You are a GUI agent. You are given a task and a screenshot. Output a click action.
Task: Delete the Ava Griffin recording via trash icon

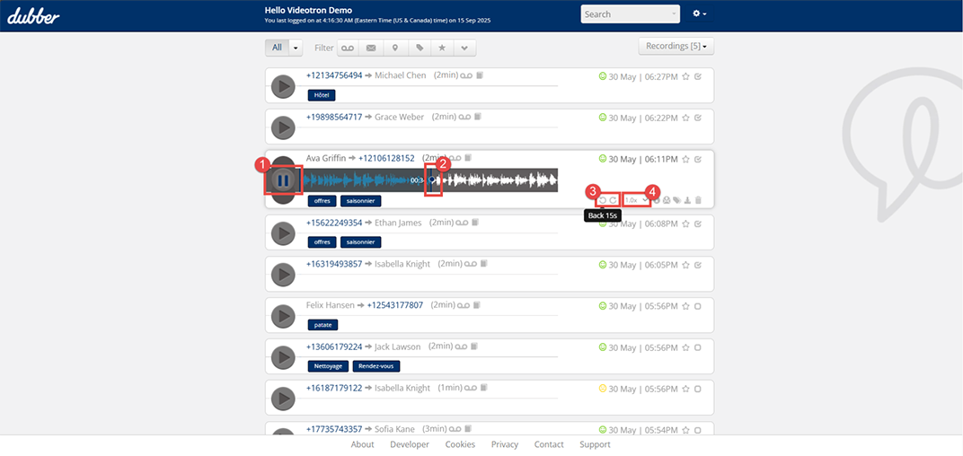(x=698, y=200)
